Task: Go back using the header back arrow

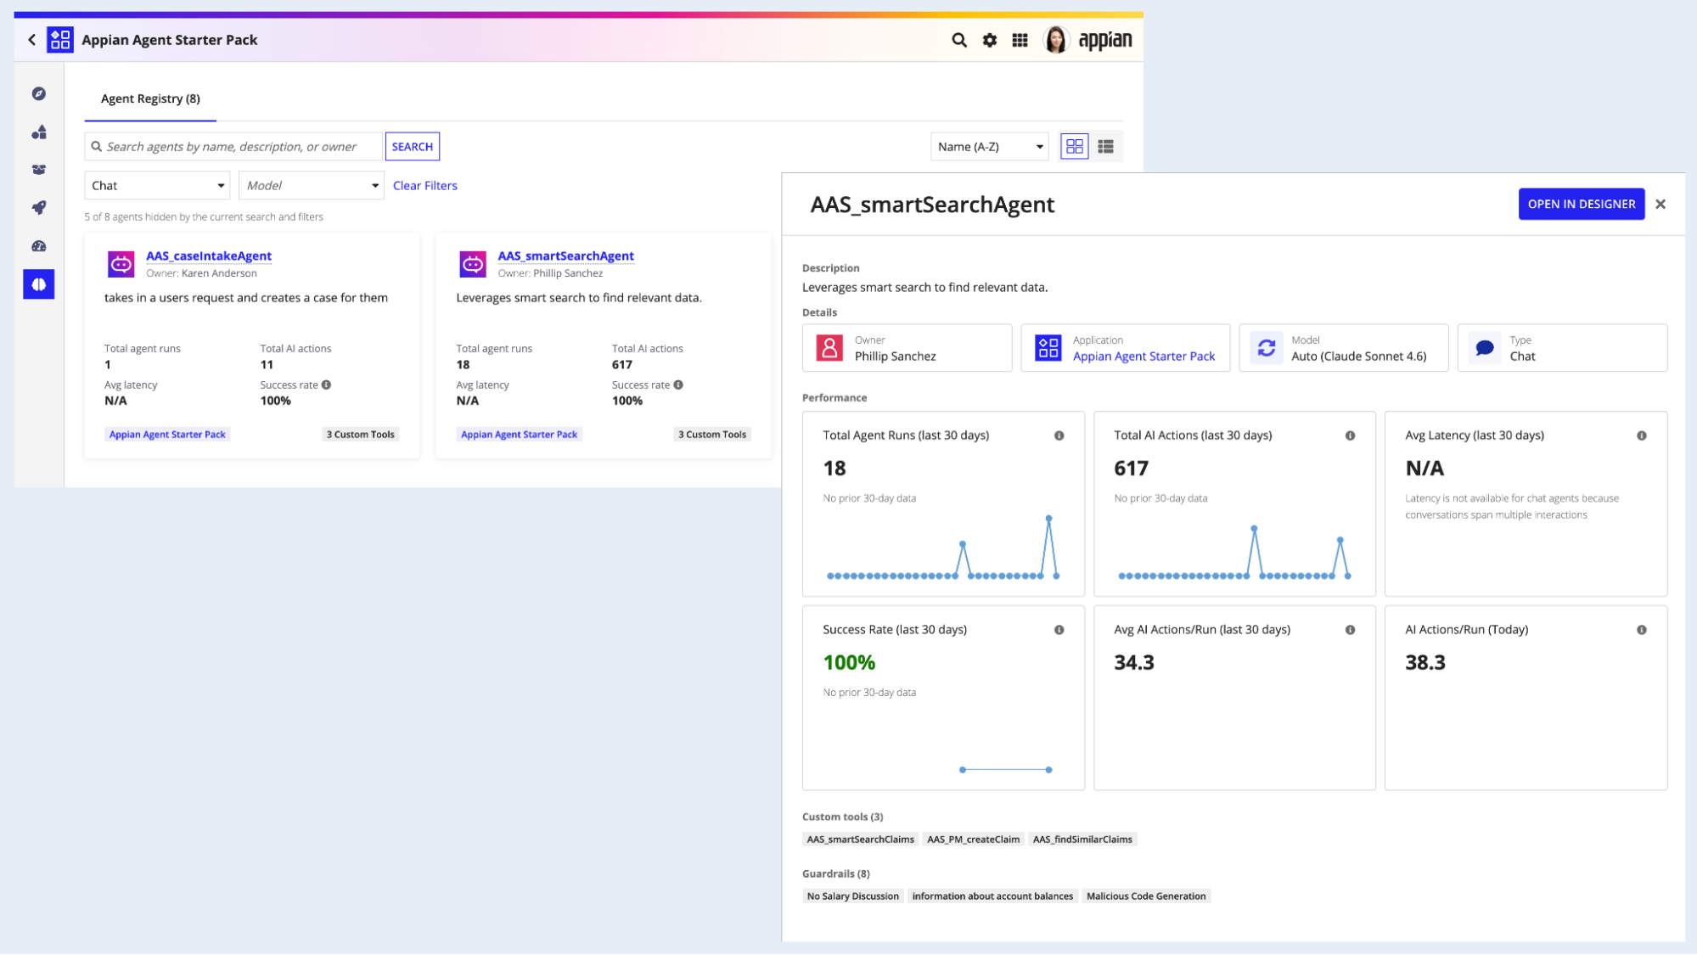Action: pyautogui.click(x=32, y=40)
